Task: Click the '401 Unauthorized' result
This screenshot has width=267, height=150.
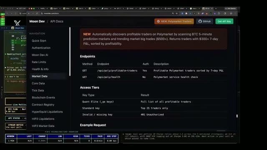Action: pos(152,115)
